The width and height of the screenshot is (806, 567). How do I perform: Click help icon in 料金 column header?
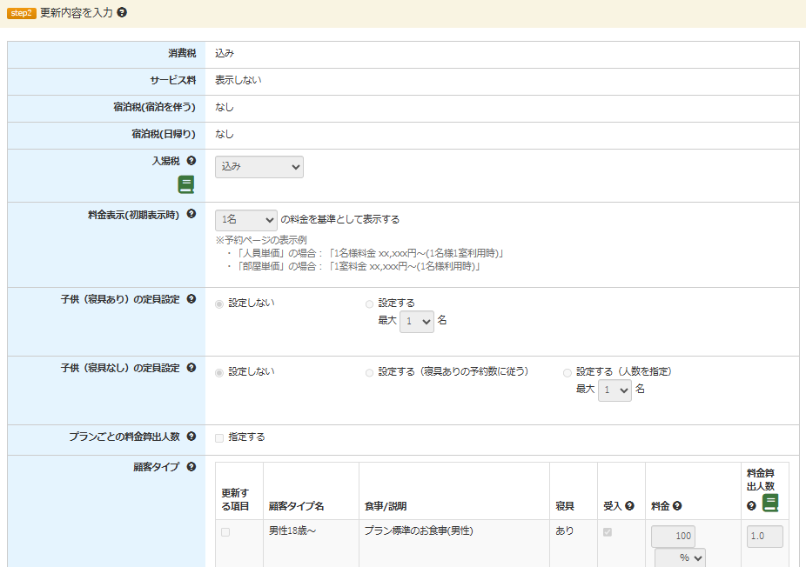tap(677, 506)
